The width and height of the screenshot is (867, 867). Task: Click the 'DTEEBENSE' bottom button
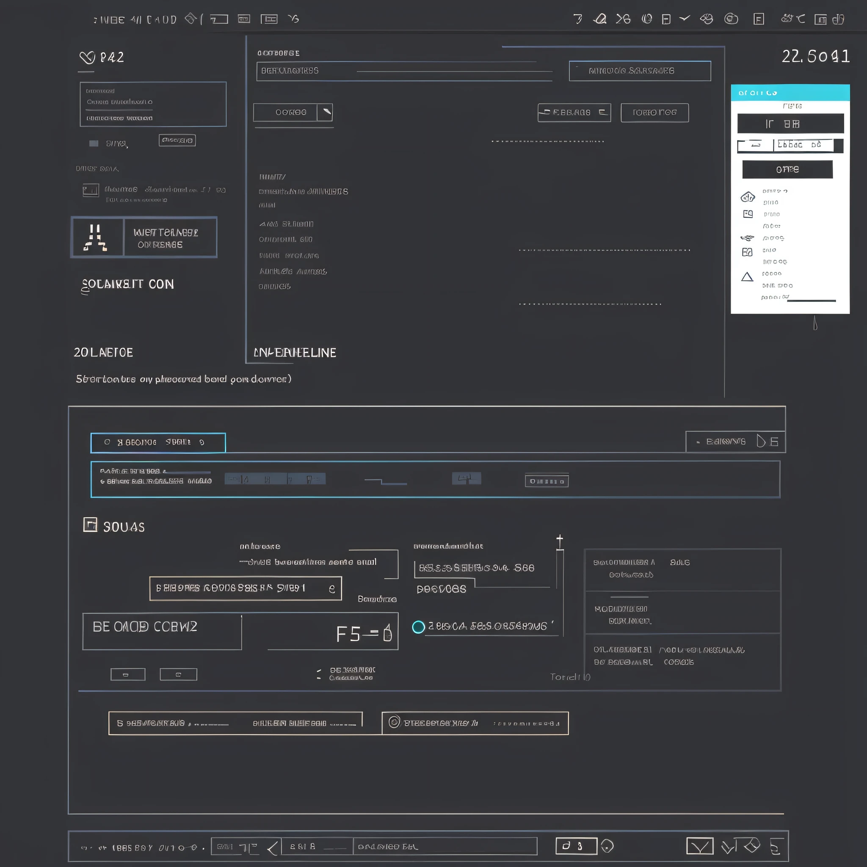475,723
